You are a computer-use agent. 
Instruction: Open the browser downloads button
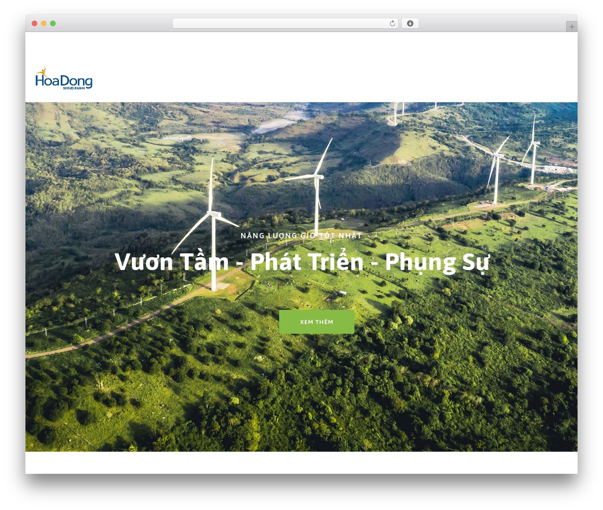(410, 24)
